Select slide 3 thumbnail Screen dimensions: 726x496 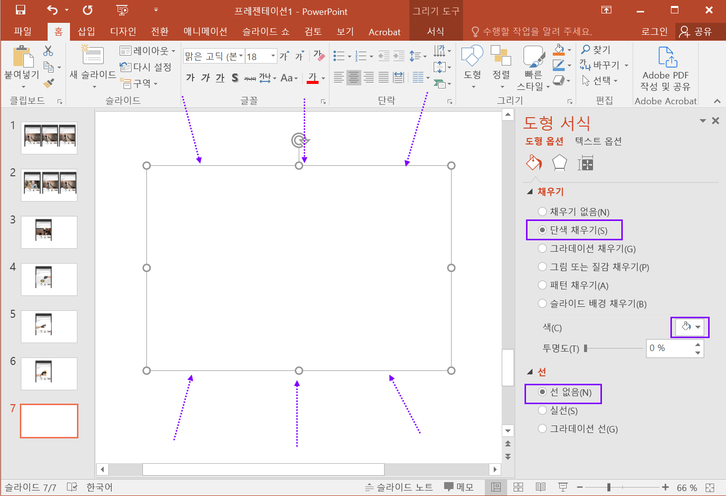(x=49, y=232)
